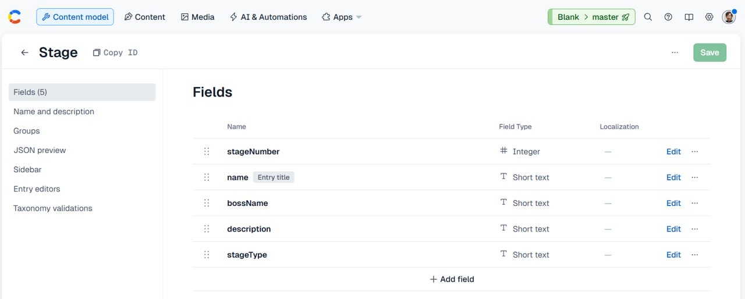Image resolution: width=745 pixels, height=299 pixels.
Task: Open more actions for description field
Action: 694,229
